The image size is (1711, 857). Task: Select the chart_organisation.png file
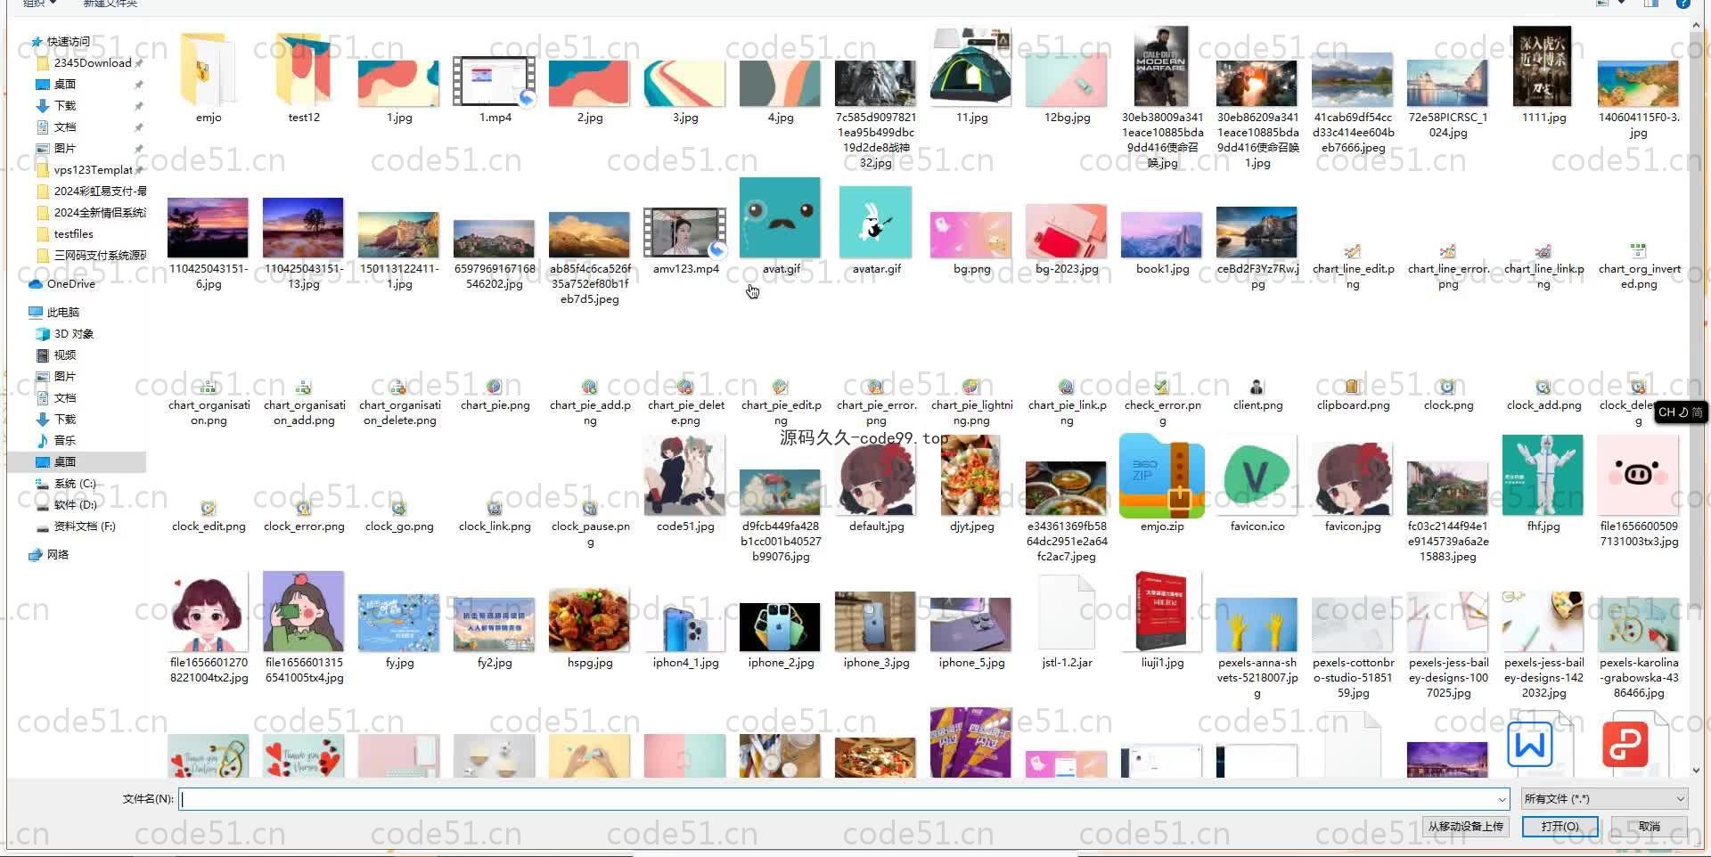(x=209, y=387)
